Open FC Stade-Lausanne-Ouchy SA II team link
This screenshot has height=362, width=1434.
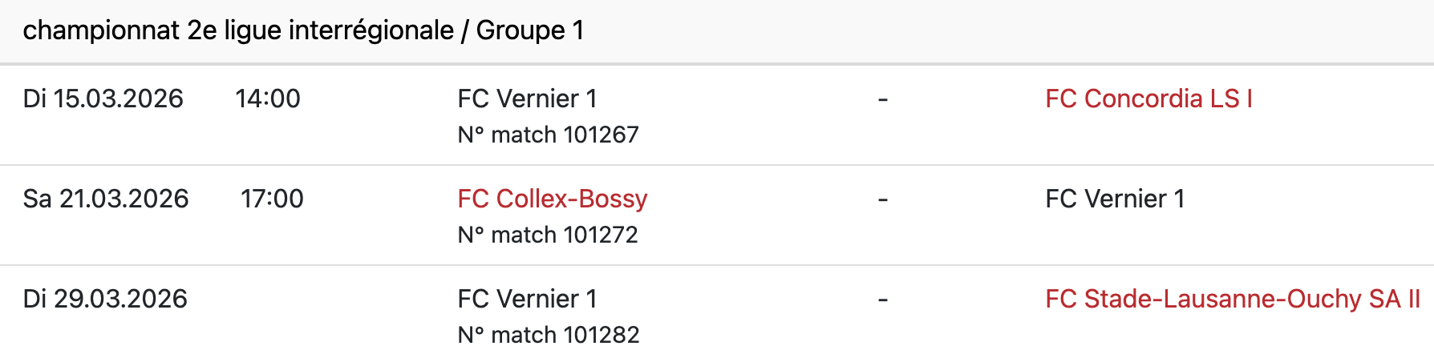pyautogui.click(x=1232, y=299)
